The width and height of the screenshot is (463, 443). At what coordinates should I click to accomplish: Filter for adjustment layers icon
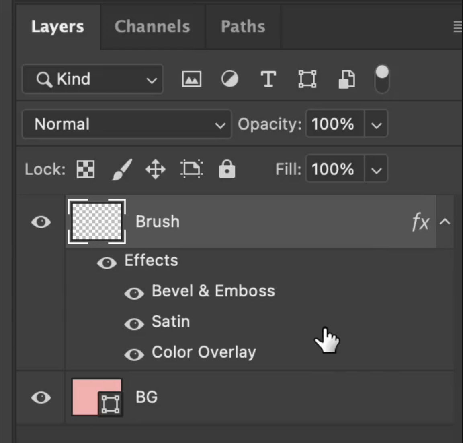(x=229, y=79)
